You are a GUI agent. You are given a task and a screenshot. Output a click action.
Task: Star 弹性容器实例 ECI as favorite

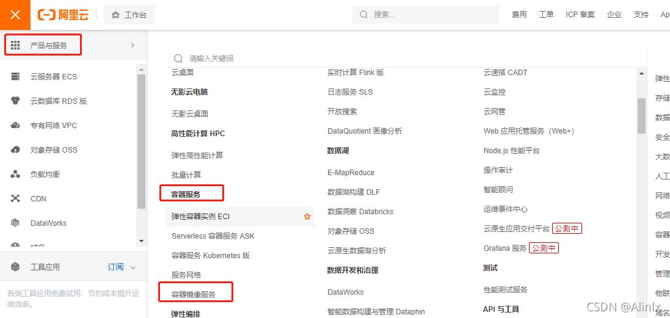[307, 217]
